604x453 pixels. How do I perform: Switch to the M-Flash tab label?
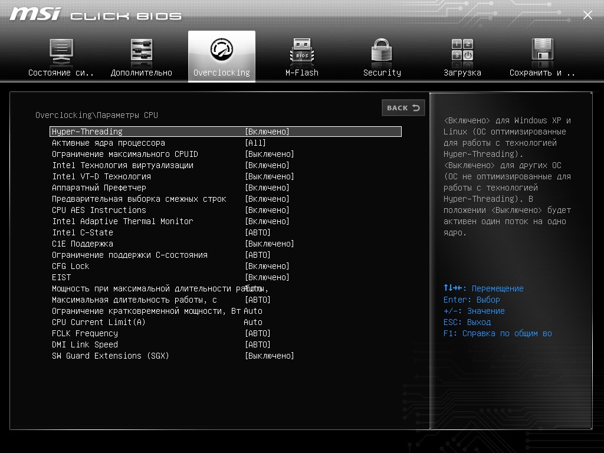coord(302,73)
